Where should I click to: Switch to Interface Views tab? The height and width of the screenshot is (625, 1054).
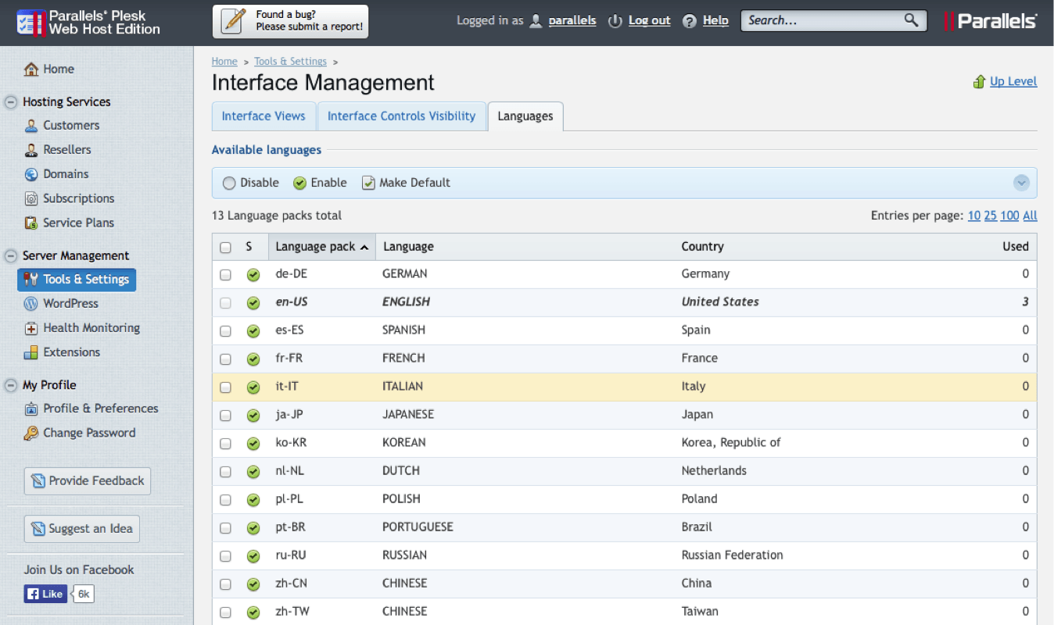263,116
